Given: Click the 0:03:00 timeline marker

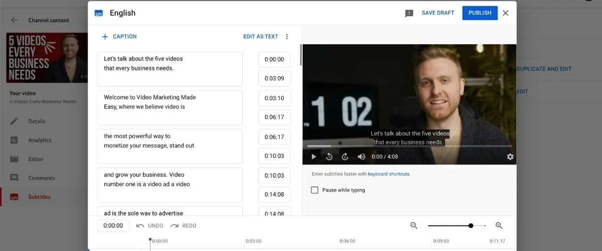Looking at the screenshot, I should pos(253,241).
